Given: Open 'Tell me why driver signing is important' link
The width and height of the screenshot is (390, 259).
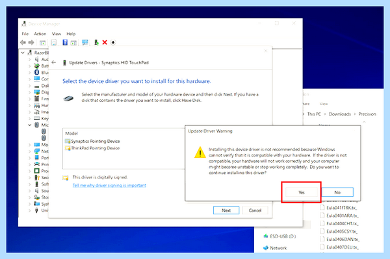Looking at the screenshot, I should (x=109, y=185).
